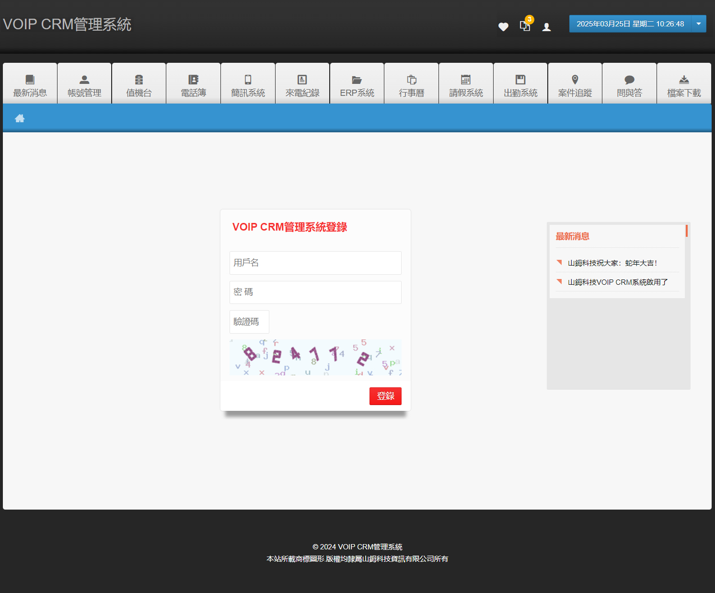Refresh the captcha verification image
This screenshot has width=715, height=593.
point(315,358)
